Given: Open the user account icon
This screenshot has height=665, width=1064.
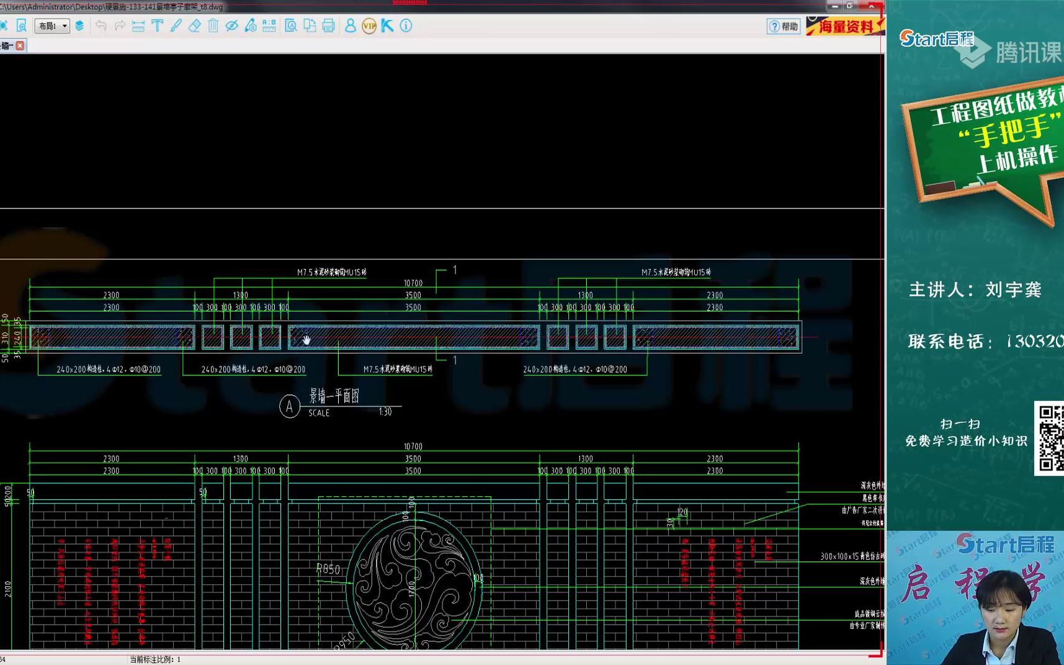Looking at the screenshot, I should [351, 26].
